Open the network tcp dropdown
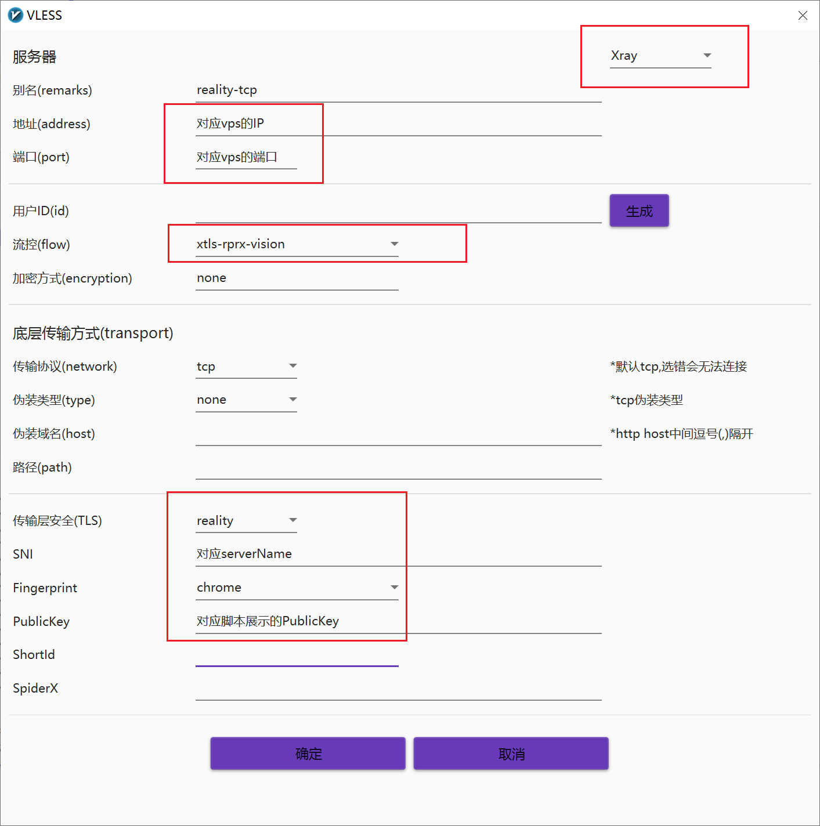Screen dimensions: 820x826 (x=246, y=367)
